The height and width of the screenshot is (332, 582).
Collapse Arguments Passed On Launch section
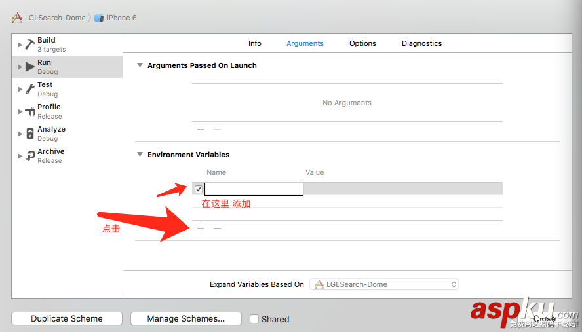coord(140,65)
